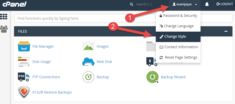Open the Disk Usage icon
The width and height of the screenshot is (235, 104).
click(x=24, y=62)
